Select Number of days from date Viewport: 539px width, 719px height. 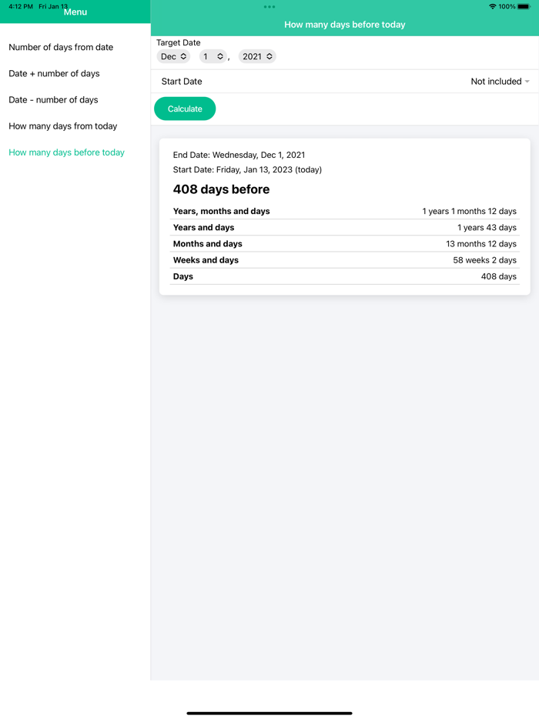(x=61, y=47)
